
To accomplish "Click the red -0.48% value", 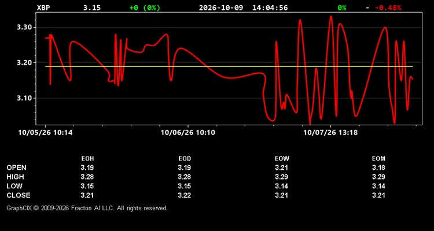I will tap(388, 8).
